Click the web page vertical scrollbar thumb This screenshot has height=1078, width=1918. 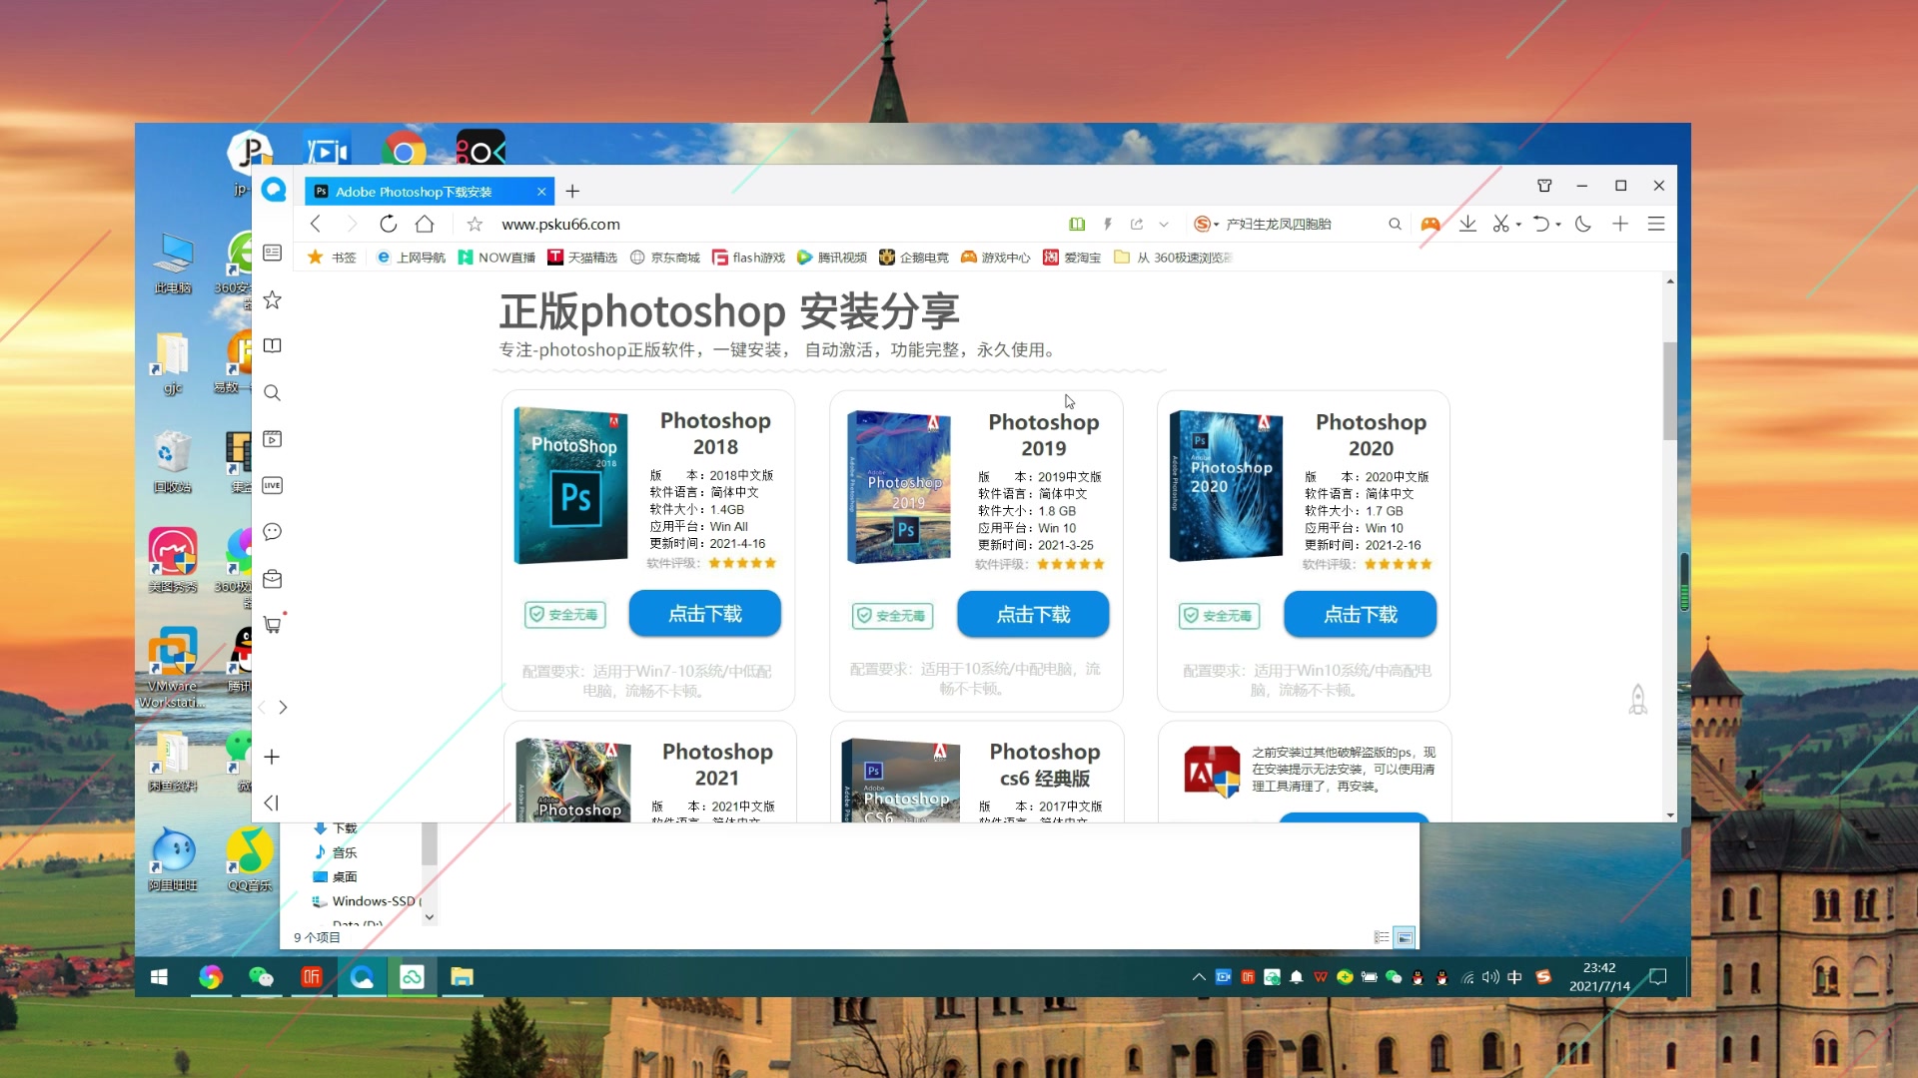coord(1669,390)
